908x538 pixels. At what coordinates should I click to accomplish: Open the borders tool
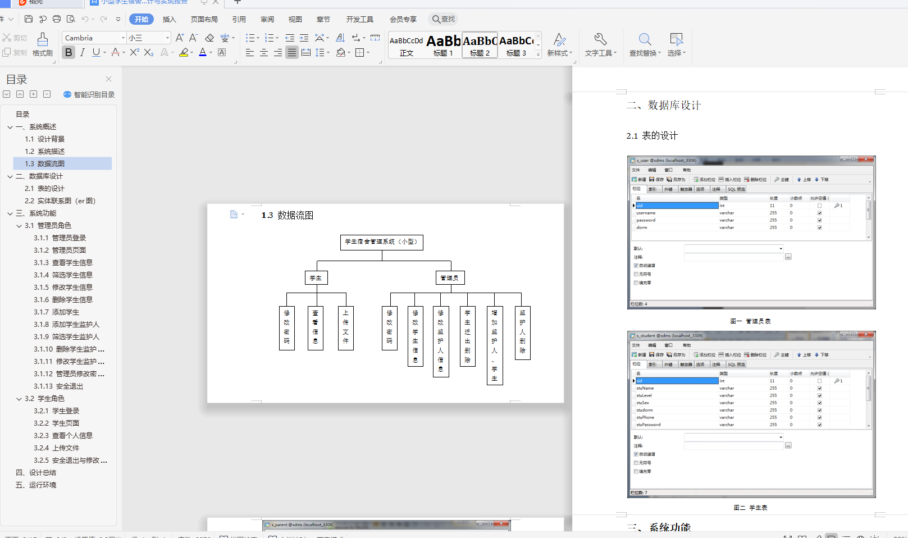click(359, 52)
